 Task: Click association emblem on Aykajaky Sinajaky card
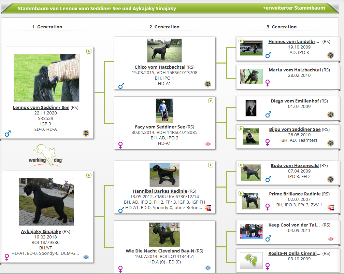pos(86,257)
